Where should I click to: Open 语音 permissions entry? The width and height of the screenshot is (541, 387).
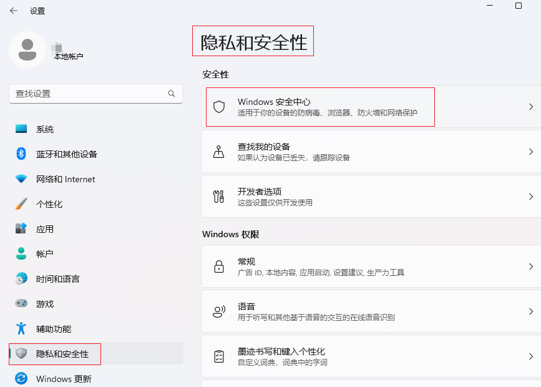[371, 311]
